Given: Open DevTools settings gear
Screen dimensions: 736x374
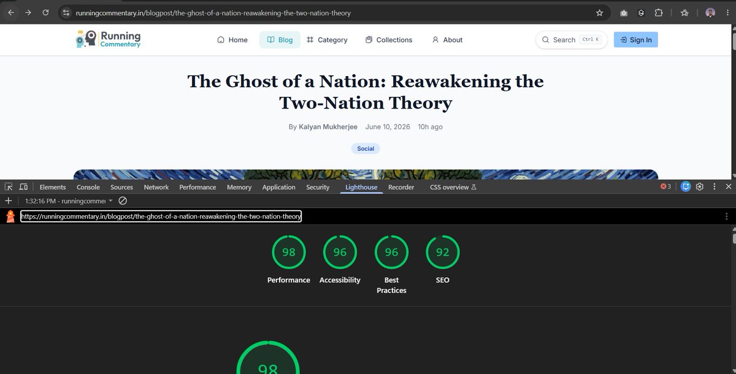Looking at the screenshot, I should click(700, 186).
